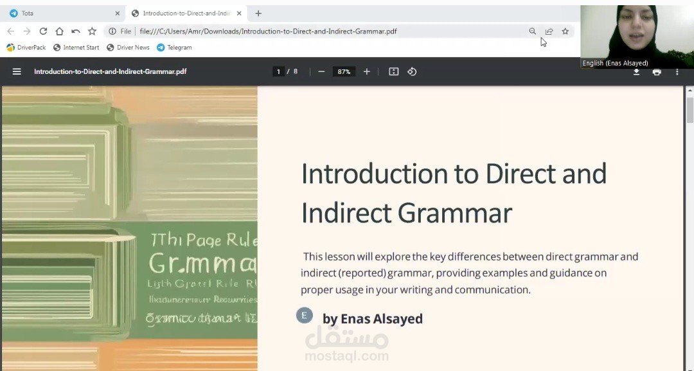Rotate the PDF counterclockwise
The width and height of the screenshot is (694, 371).
click(x=412, y=72)
